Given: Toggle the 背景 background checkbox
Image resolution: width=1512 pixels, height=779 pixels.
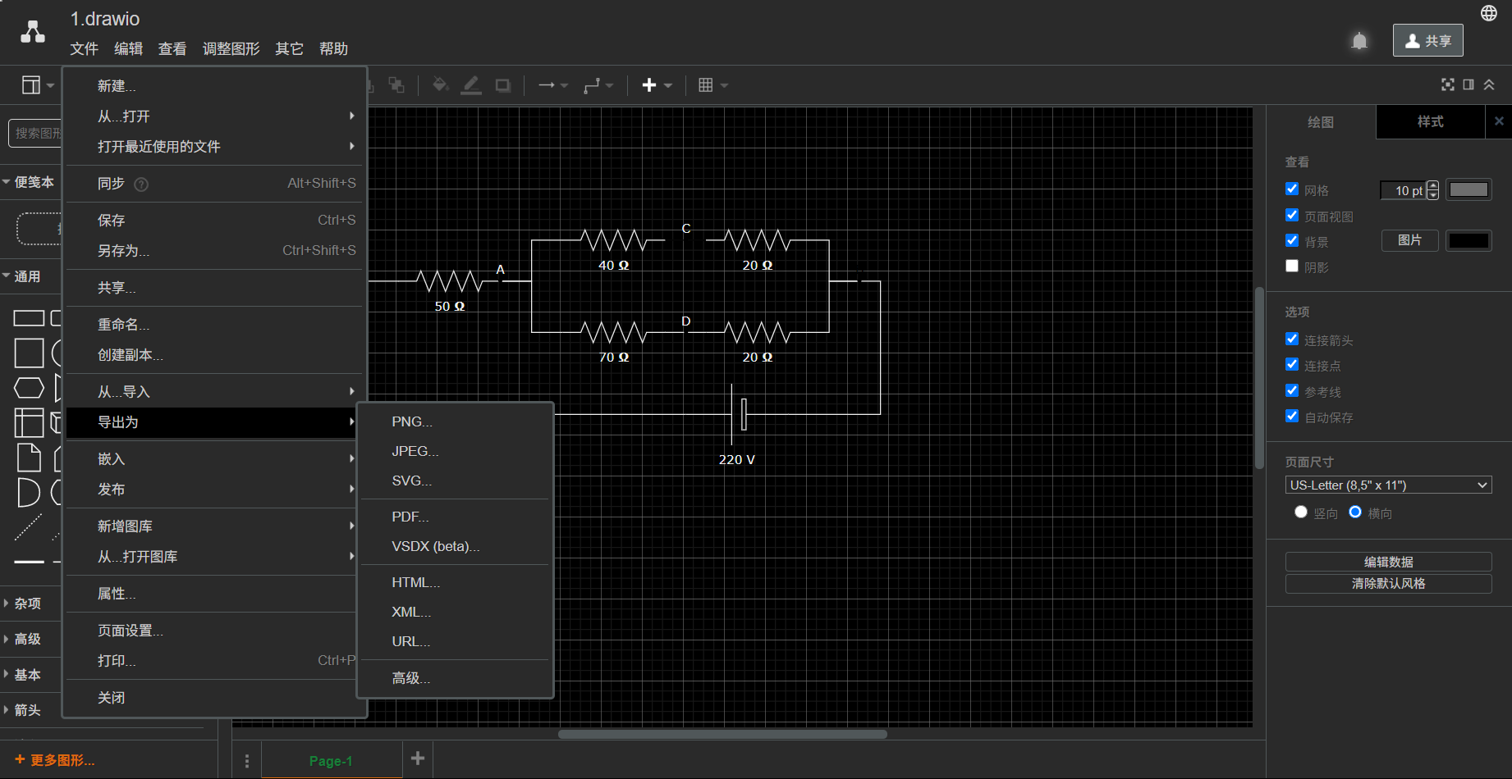Looking at the screenshot, I should 1292,241.
